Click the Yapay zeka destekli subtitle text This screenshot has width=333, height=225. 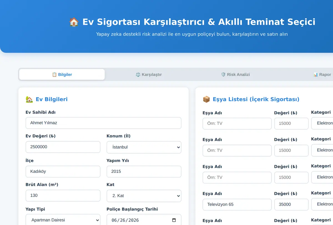click(192, 34)
